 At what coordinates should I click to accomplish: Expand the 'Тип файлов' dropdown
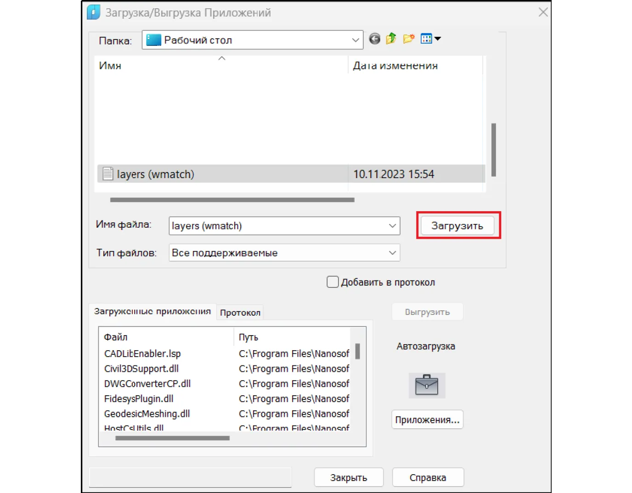click(392, 253)
